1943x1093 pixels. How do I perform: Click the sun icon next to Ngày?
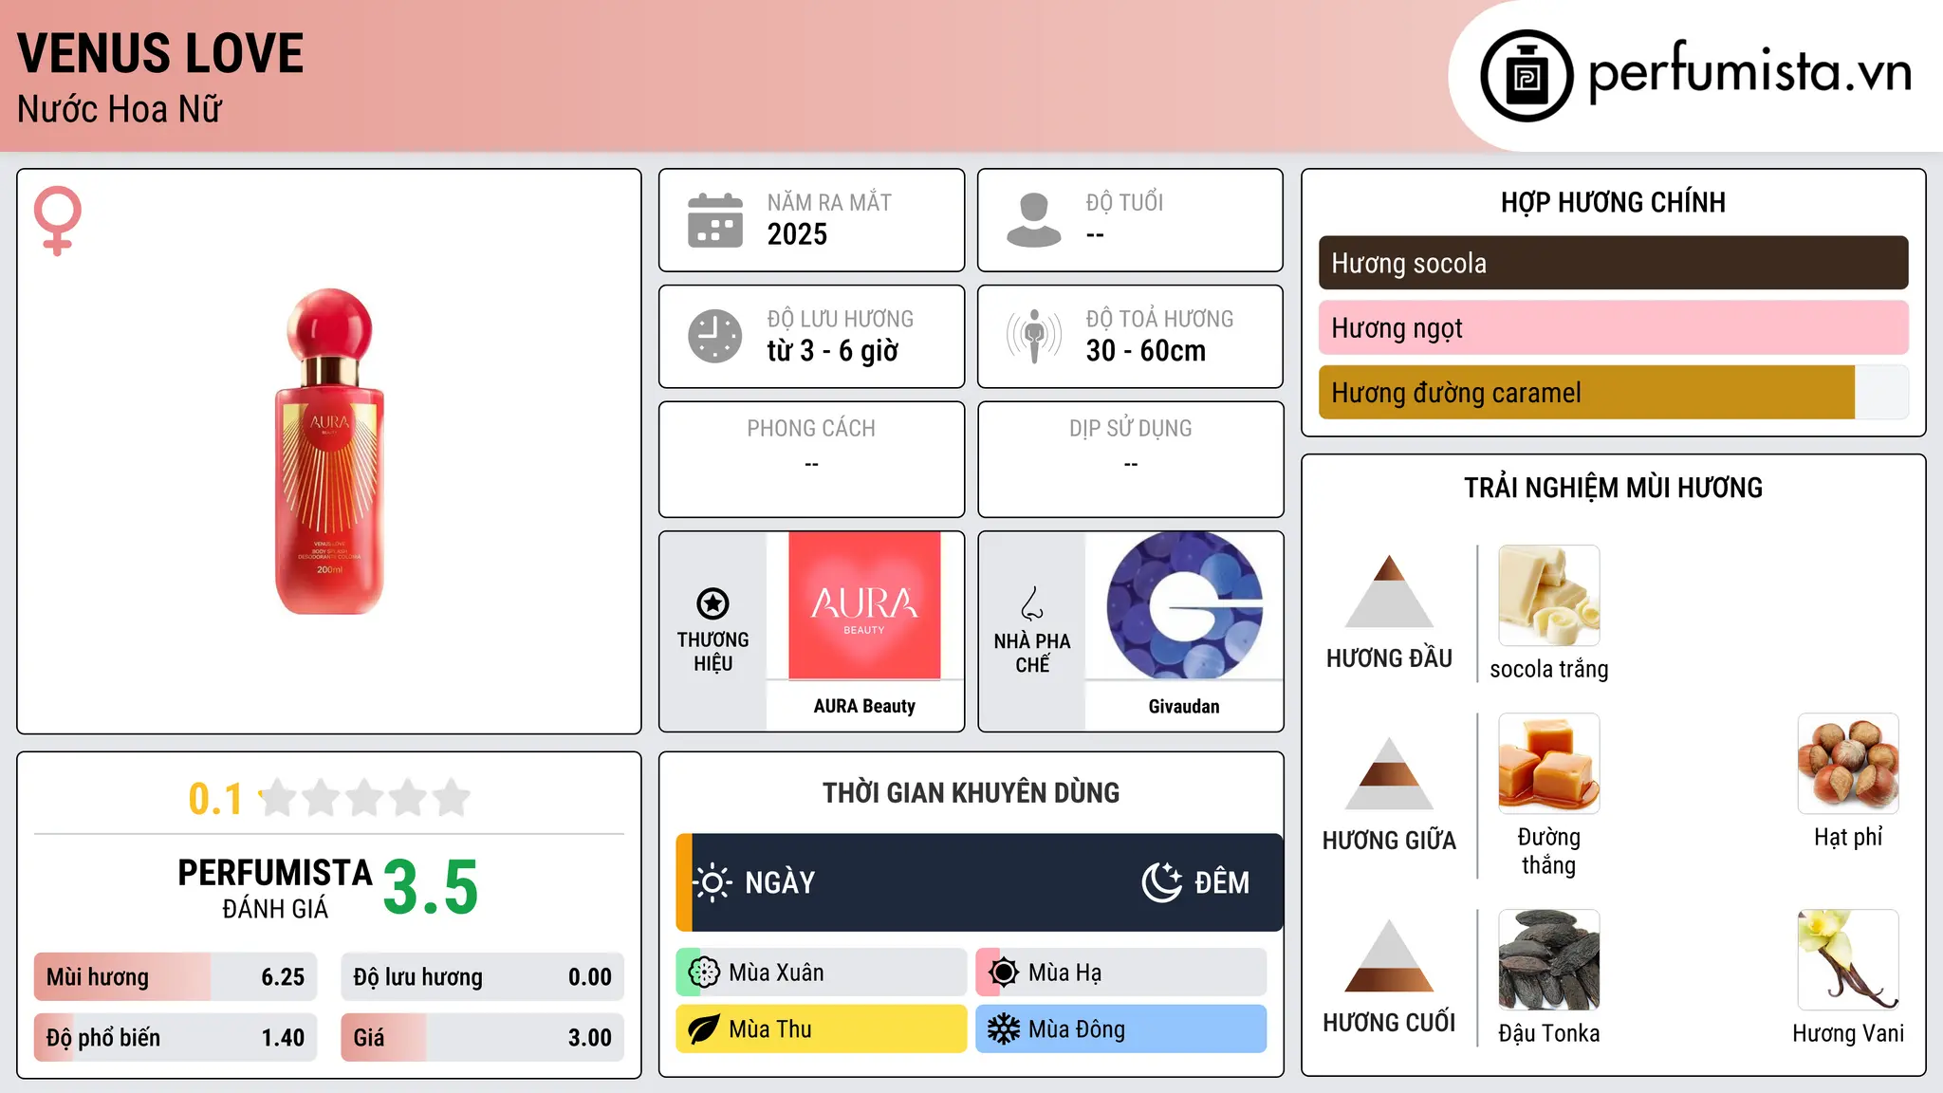point(712,882)
